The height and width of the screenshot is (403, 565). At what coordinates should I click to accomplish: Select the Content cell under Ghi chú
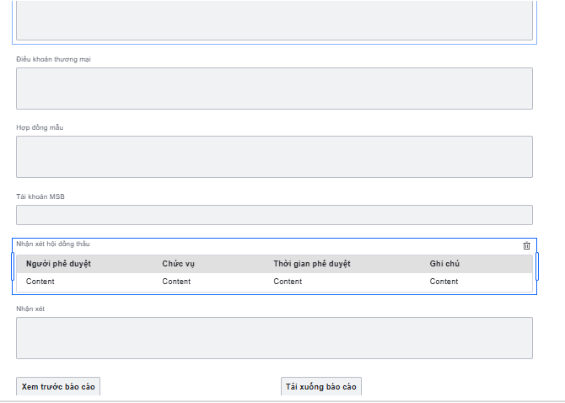pyautogui.click(x=444, y=282)
